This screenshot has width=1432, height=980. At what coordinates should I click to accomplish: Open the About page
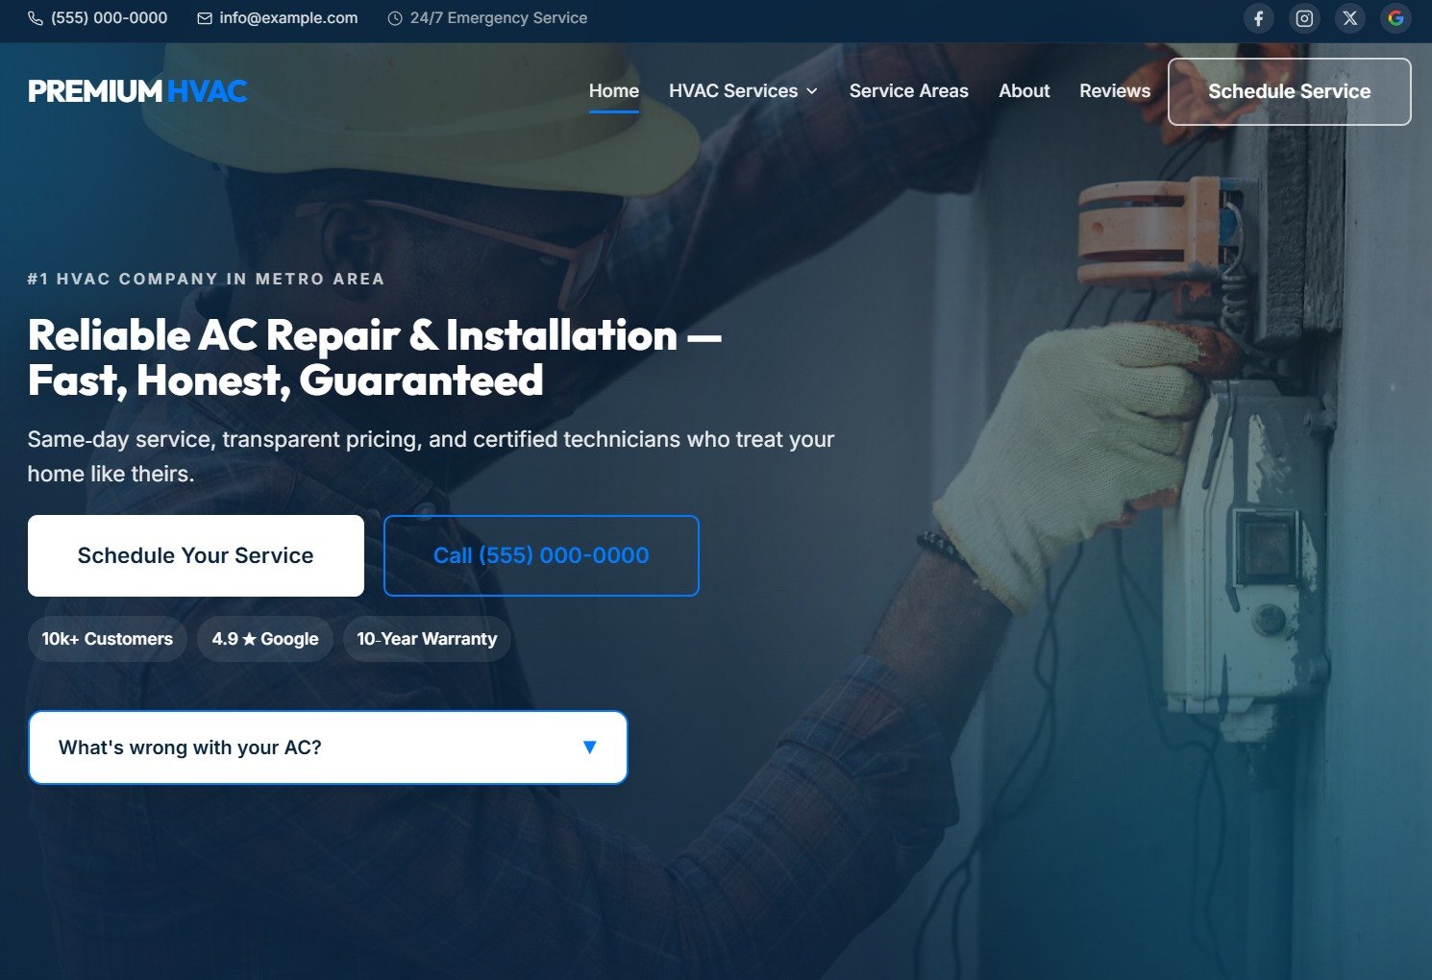point(1025,91)
